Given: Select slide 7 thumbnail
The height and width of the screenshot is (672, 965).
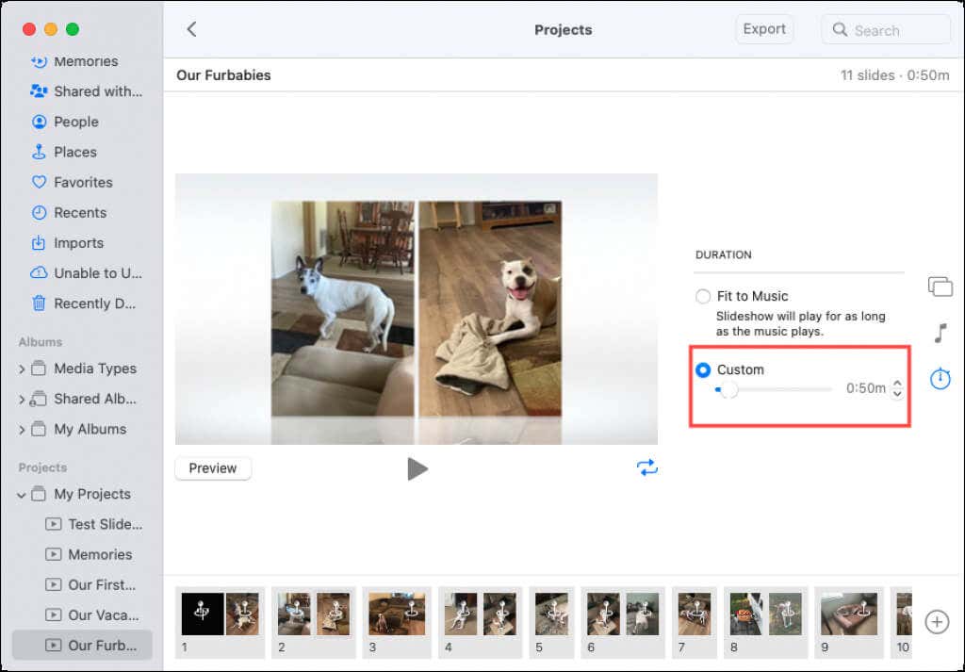Looking at the screenshot, I should click(x=695, y=621).
